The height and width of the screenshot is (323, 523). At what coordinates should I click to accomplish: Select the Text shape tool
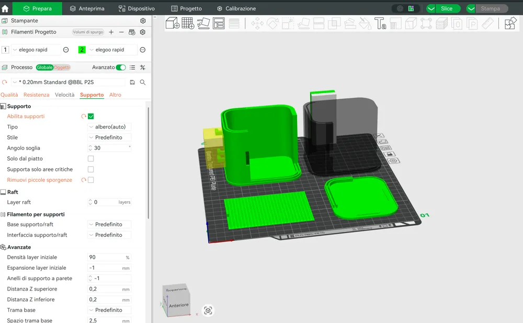click(x=380, y=24)
